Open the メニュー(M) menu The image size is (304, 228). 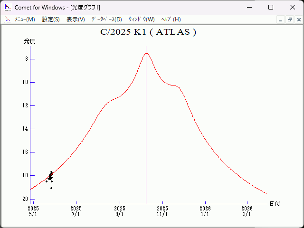click(25, 19)
